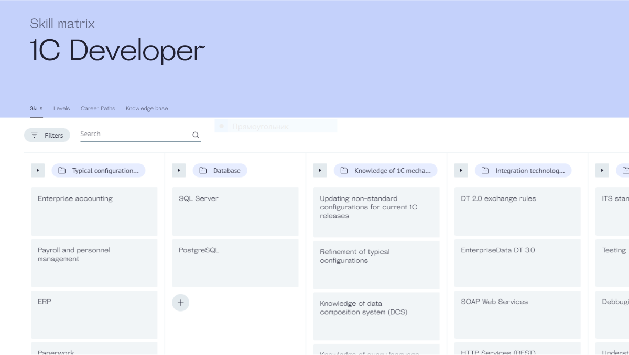Open the Career Paths tab
629x355 pixels.
98,108
